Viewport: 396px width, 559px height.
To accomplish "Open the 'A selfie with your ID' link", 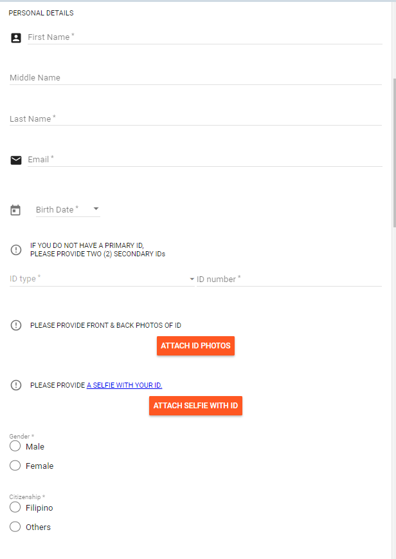I will [124, 385].
